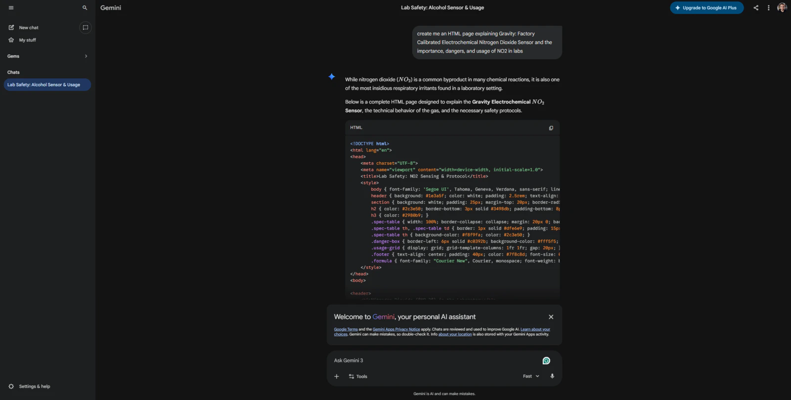Open the Tools menu
The image size is (791, 400).
pos(358,377)
